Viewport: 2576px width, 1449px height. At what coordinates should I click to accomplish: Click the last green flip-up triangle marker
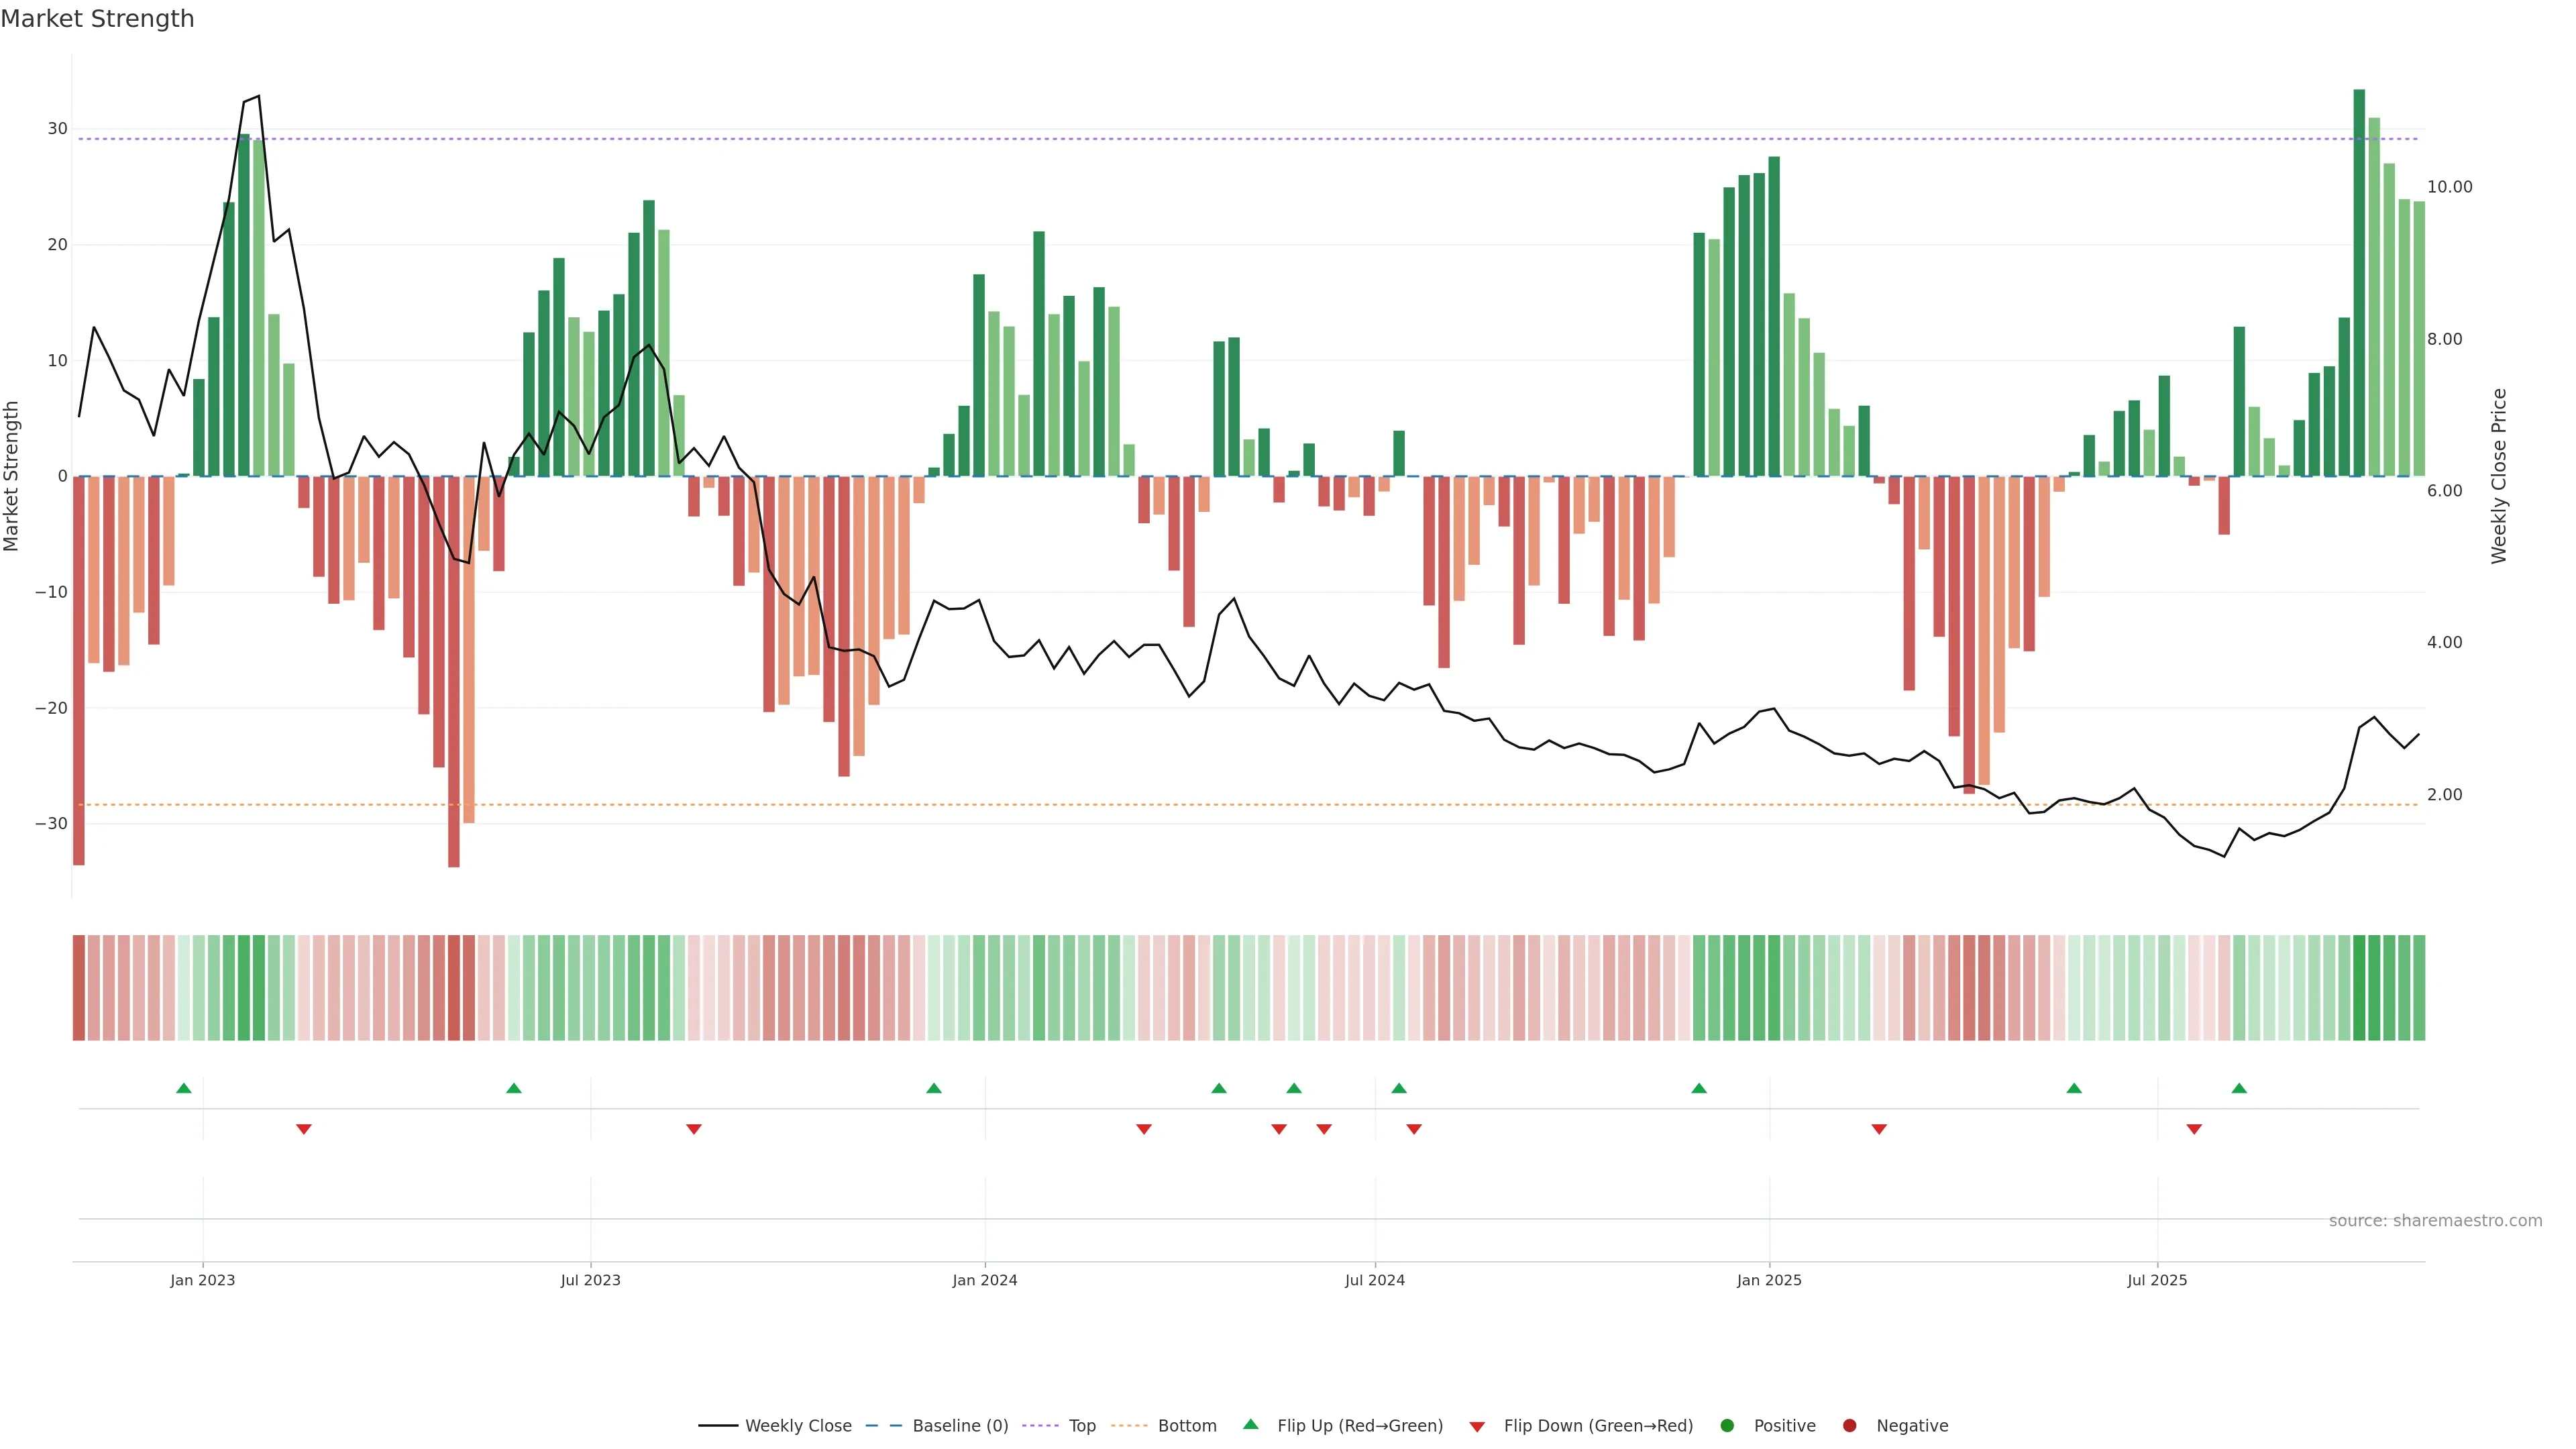[x=2239, y=1088]
